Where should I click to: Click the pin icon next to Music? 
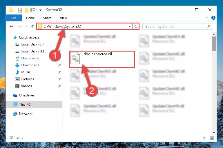click(59, 72)
